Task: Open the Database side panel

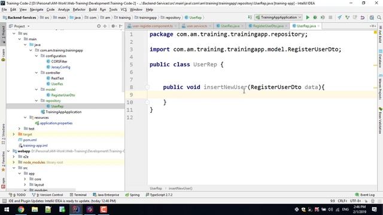Action: [381, 59]
